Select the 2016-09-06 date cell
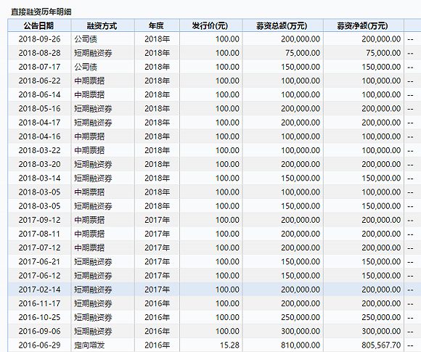Image resolution: width=421 pixels, height=352 pixels. (39, 331)
